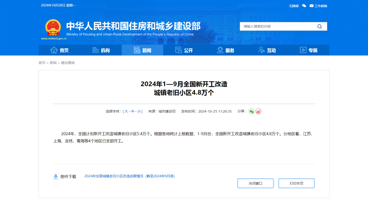Set font size to 中 (medium)
This screenshot has width=368, height=210.
tap(133, 112)
